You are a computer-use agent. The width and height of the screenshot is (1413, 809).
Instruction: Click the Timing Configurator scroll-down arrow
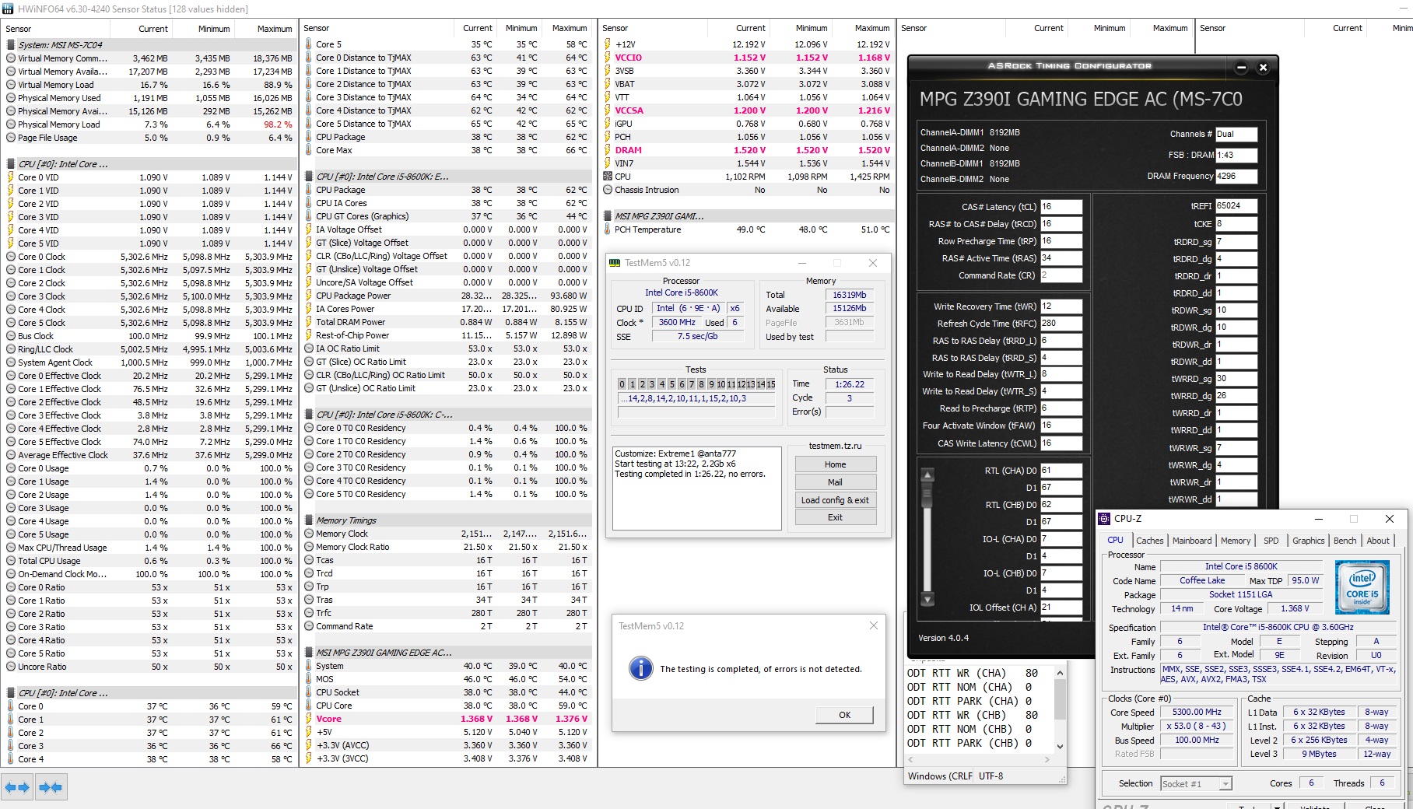click(x=927, y=600)
